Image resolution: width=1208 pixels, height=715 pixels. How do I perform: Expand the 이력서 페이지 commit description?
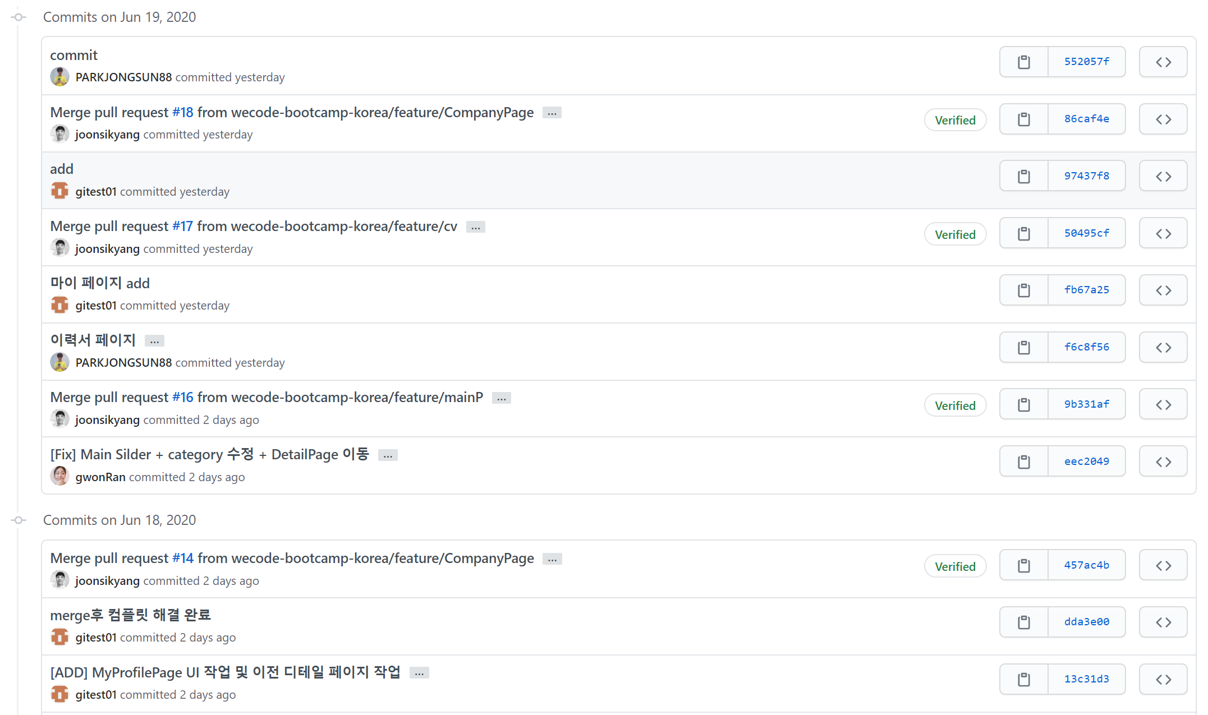154,340
